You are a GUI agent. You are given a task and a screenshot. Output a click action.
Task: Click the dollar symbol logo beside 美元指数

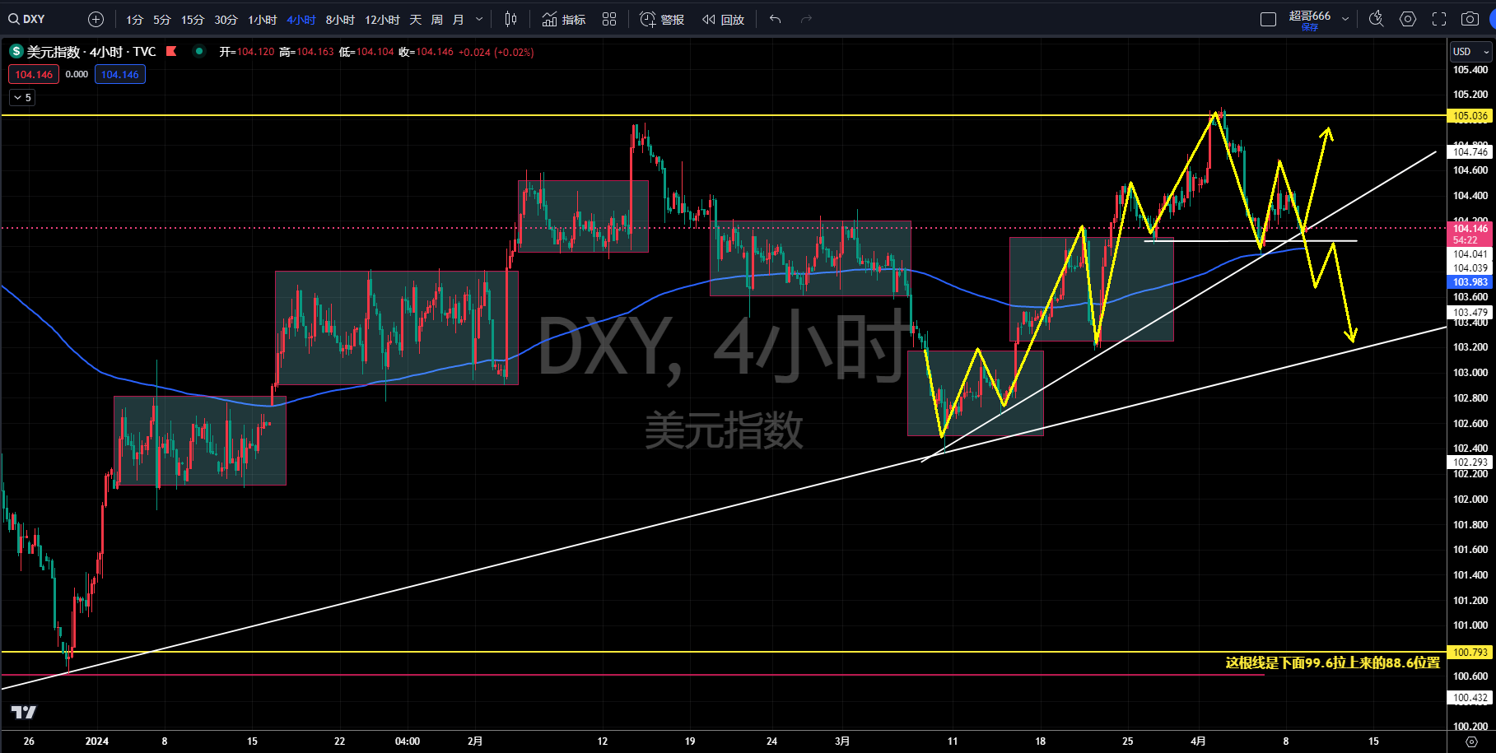tap(16, 52)
